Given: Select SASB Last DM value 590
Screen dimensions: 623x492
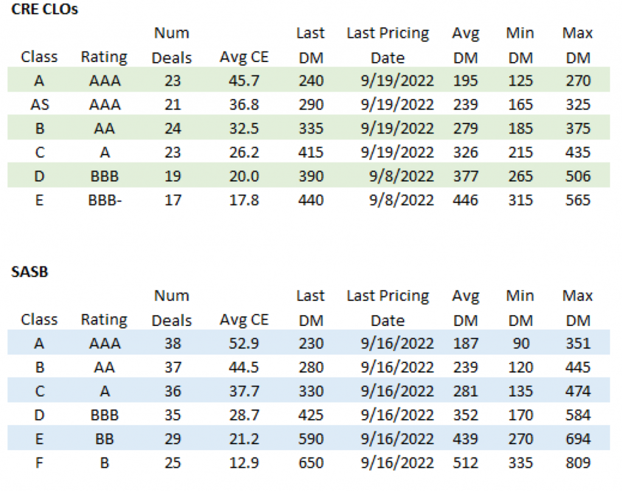Looking at the screenshot, I should (310, 439).
